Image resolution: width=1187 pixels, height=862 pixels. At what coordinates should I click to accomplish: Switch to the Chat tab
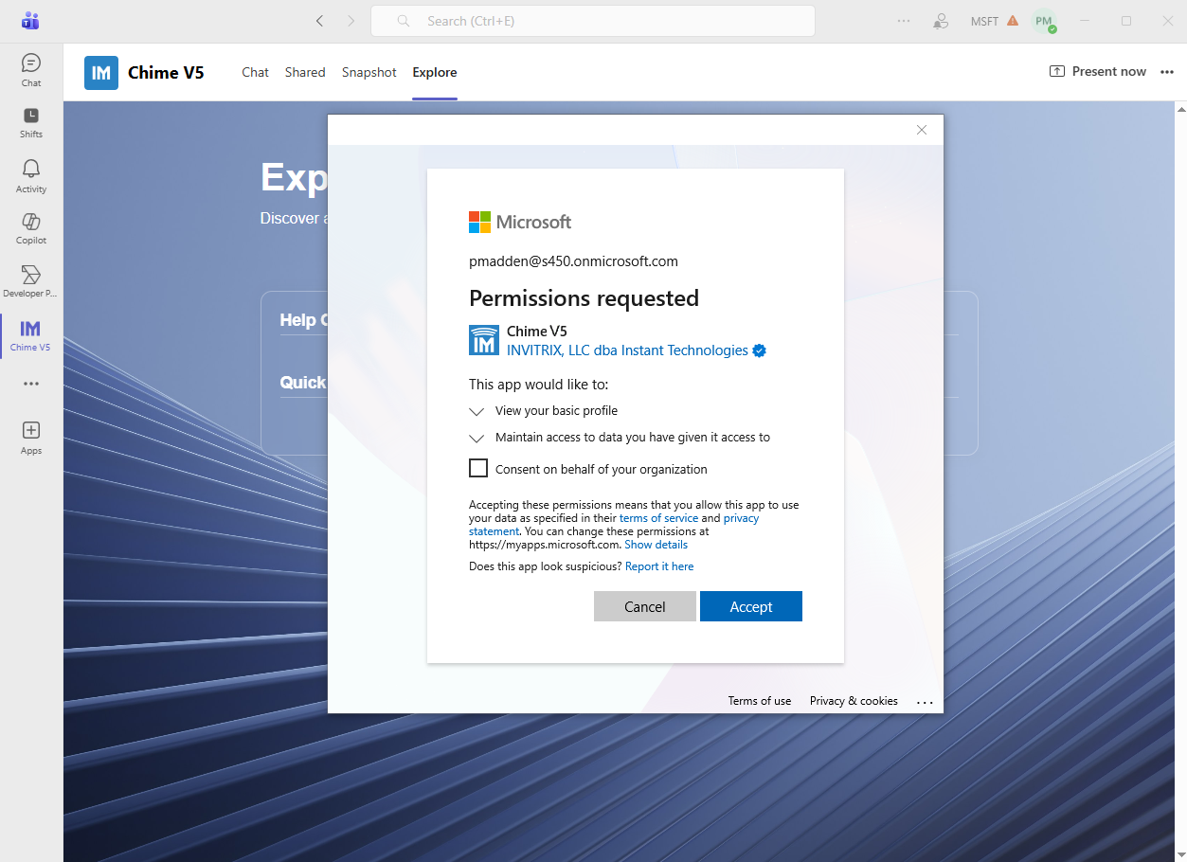255,72
